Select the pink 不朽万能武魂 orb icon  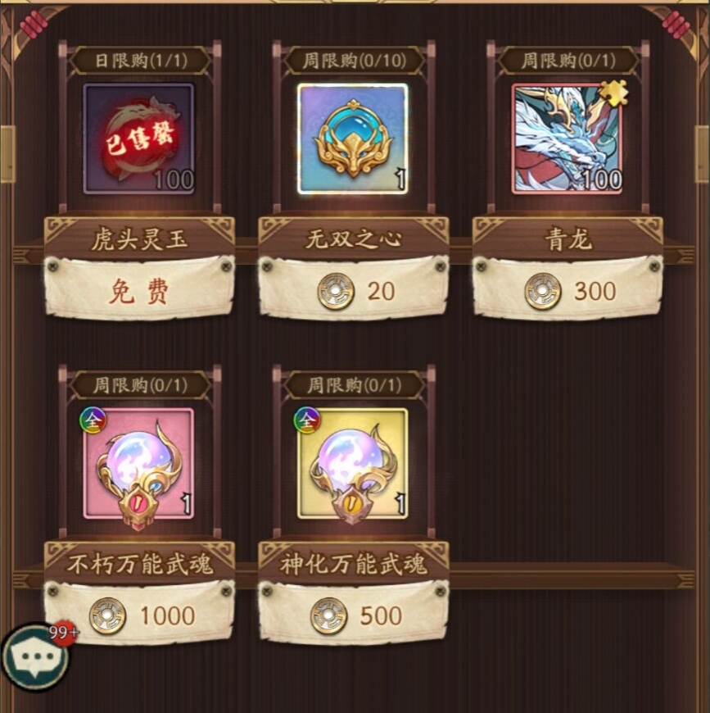point(138,464)
